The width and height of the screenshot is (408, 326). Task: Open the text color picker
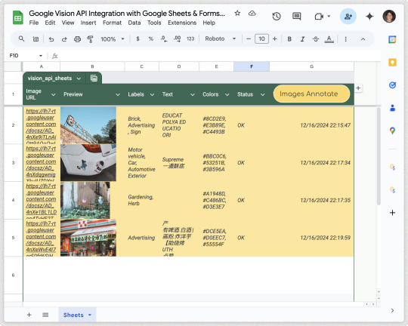[x=329, y=39]
